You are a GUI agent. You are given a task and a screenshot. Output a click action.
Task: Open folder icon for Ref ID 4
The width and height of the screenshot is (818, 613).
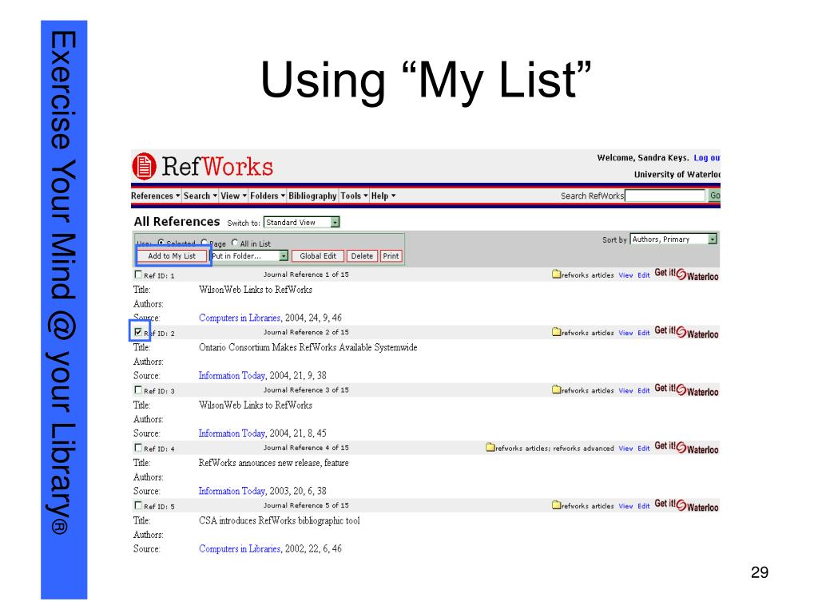490,447
